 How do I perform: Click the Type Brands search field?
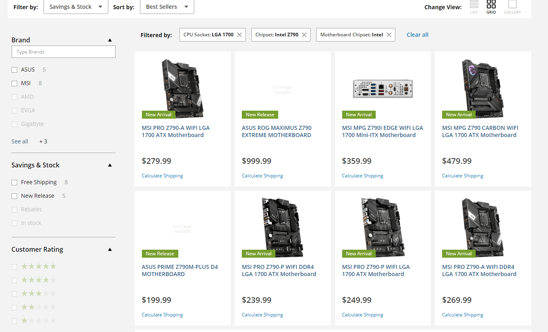pos(64,52)
